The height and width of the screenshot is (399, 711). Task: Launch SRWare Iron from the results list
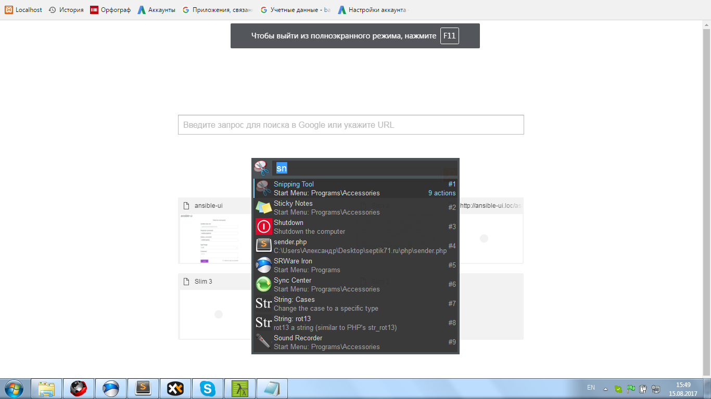click(264, 265)
